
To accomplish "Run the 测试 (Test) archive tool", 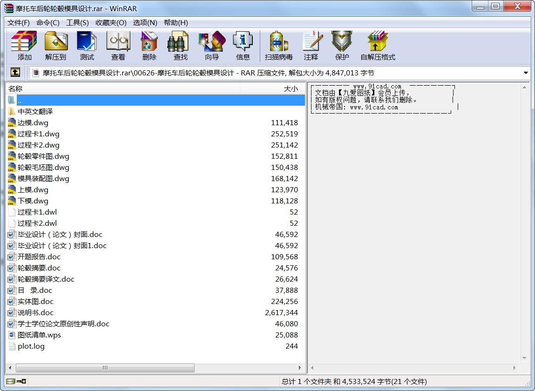I will tap(87, 46).
